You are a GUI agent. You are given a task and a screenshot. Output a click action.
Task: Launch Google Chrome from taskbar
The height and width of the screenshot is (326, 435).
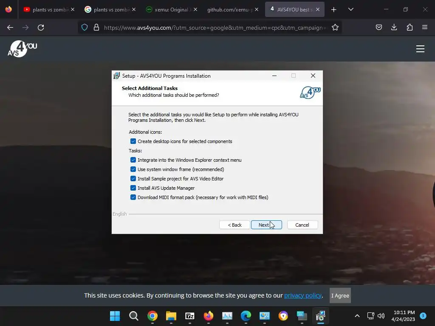tap(153, 316)
